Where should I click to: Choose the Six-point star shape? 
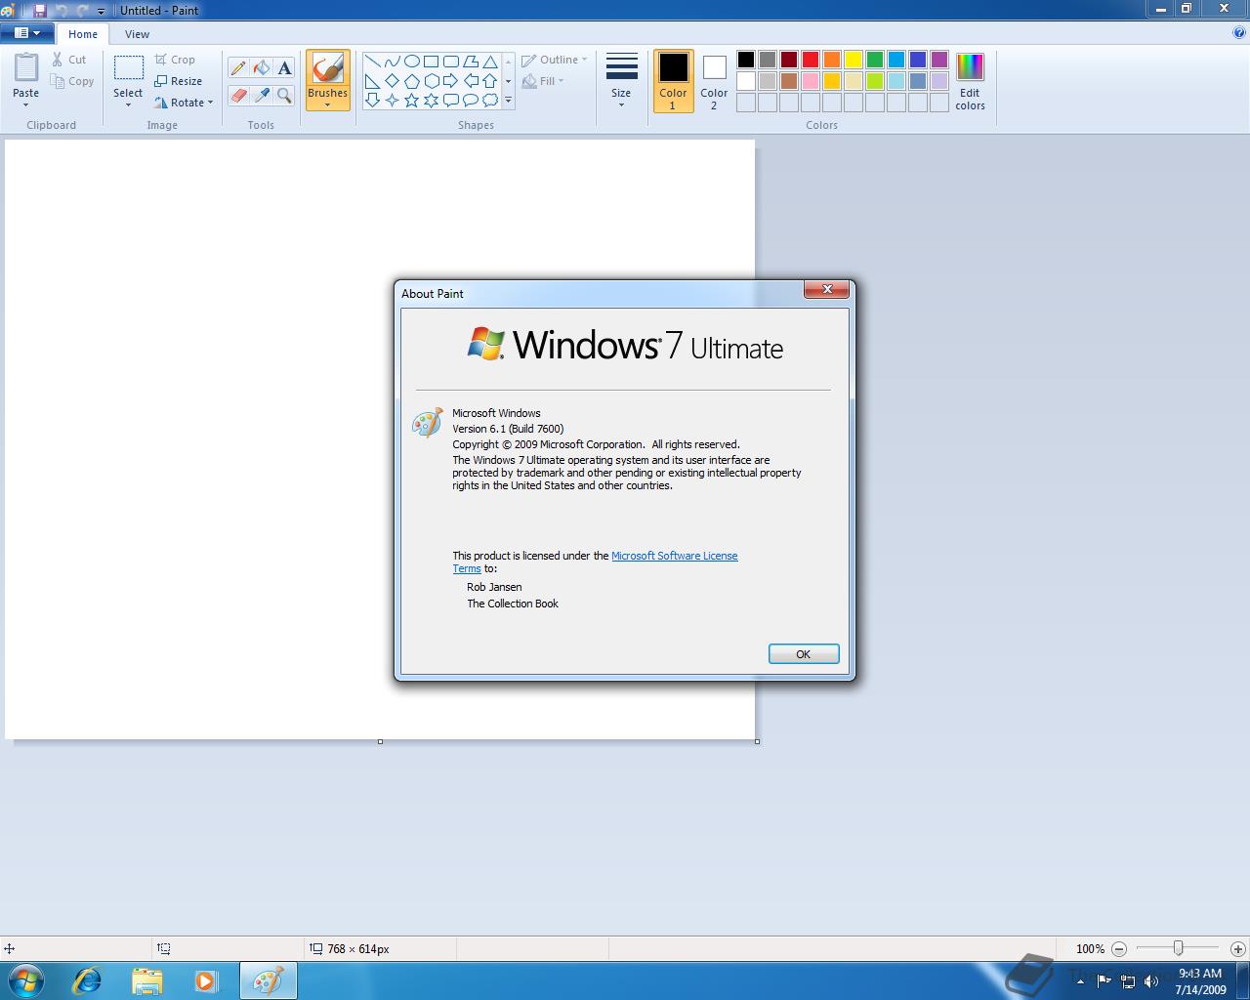coord(431,100)
